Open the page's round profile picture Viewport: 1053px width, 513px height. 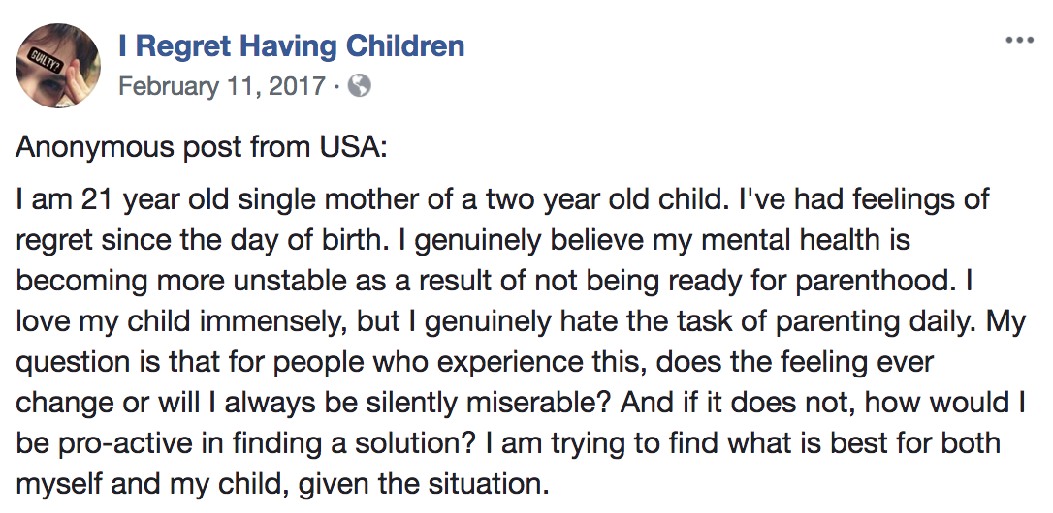58,66
